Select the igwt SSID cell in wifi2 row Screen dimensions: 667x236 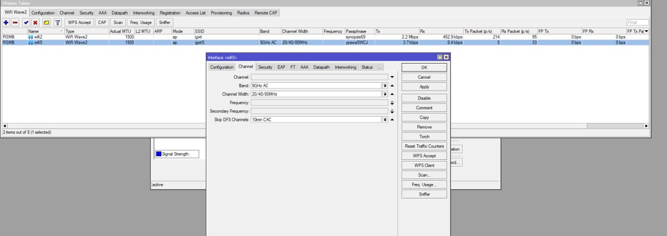[226, 38]
